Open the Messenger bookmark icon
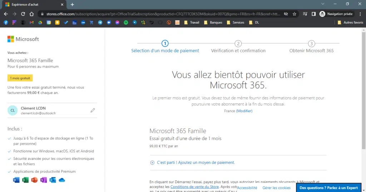This screenshot has width=366, height=192. 117,23
